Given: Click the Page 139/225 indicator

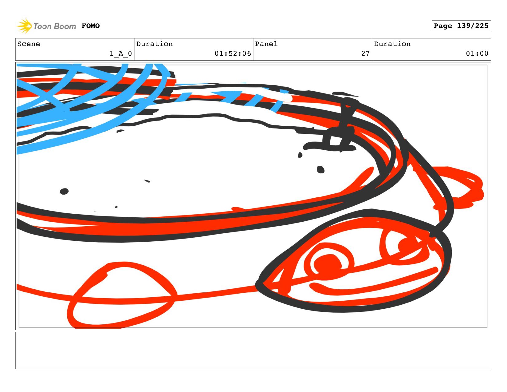Looking at the screenshot, I should coord(461,26).
